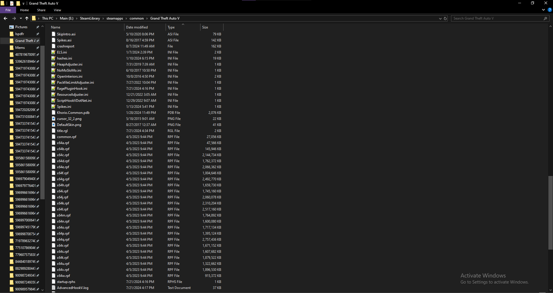Click the Back navigation arrow
Image resolution: width=553 pixels, height=293 pixels.
click(5, 18)
